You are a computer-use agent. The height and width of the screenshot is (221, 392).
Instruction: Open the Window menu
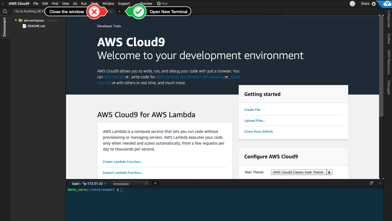(108, 4)
